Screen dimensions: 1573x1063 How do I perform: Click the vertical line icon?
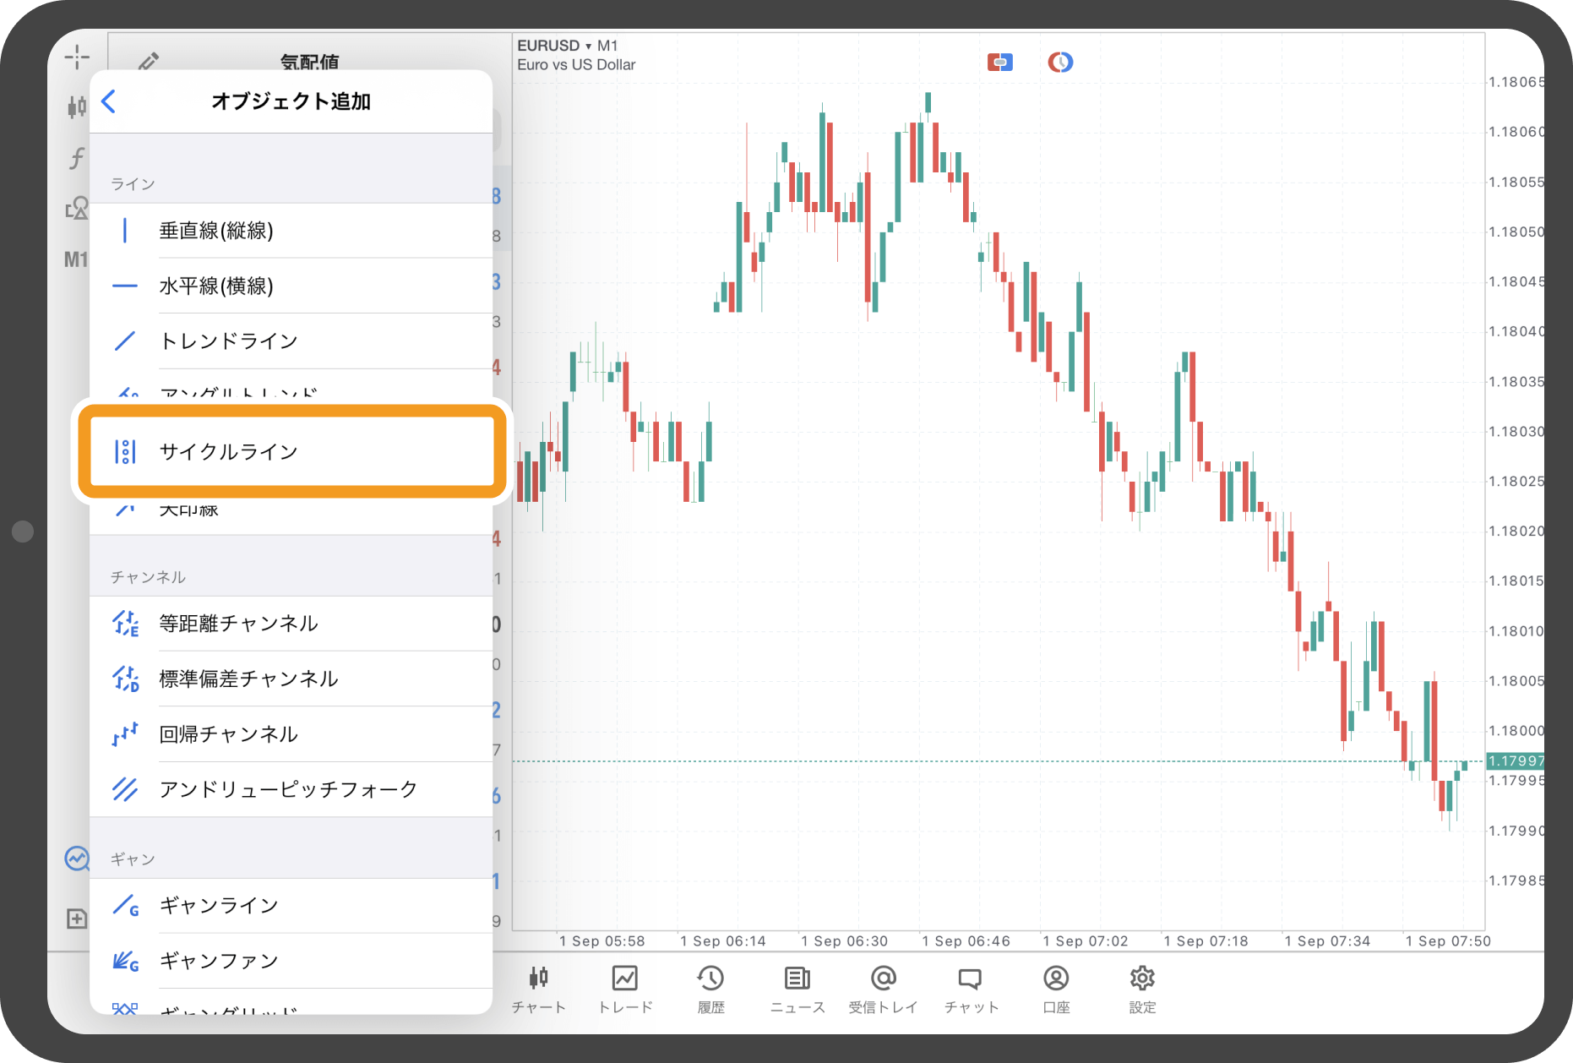click(125, 231)
